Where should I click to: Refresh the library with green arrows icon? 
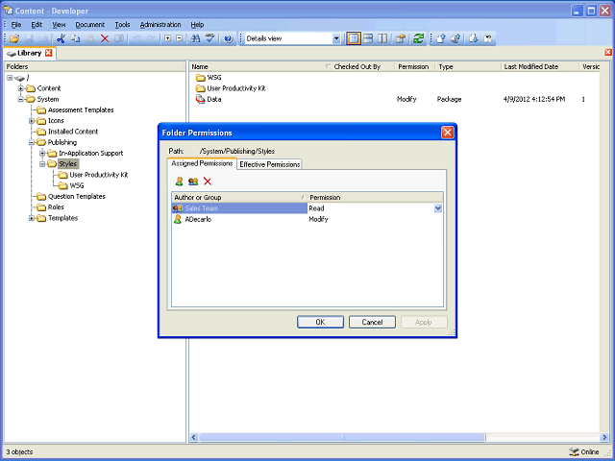[x=419, y=38]
